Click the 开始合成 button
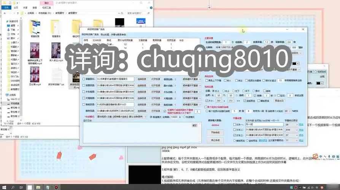The height and width of the screenshot is (190, 340). click(215, 132)
